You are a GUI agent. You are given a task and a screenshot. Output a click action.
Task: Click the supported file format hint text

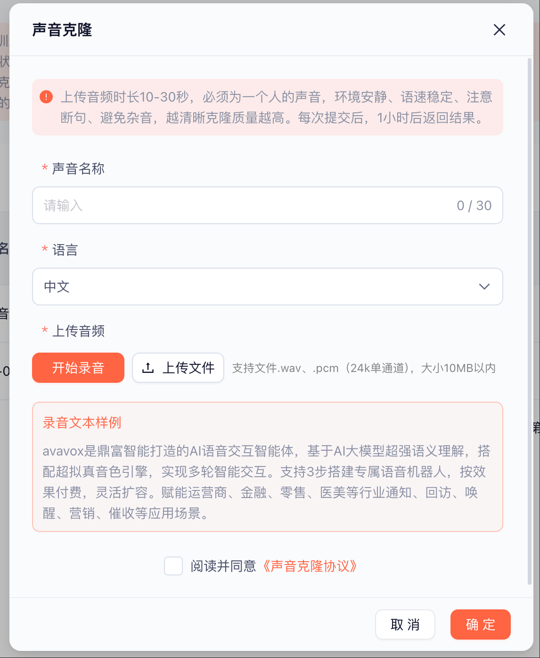pyautogui.click(x=364, y=368)
